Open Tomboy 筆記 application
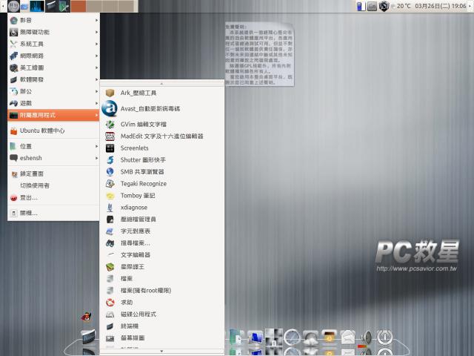This screenshot has height=356, width=474. tap(138, 195)
